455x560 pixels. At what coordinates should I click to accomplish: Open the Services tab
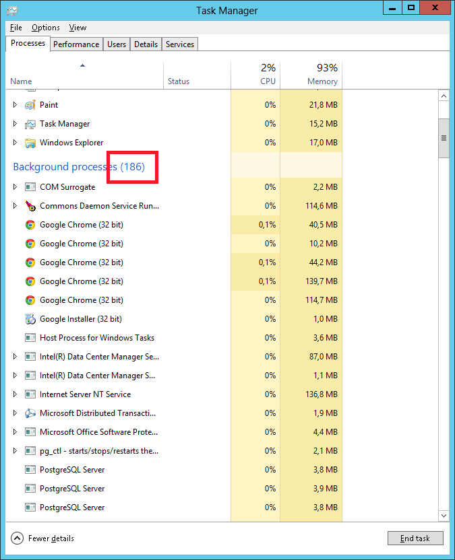pos(180,44)
